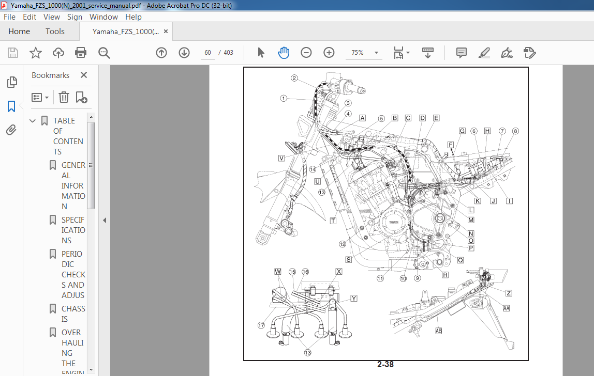Image resolution: width=594 pixels, height=376 pixels.
Task: Select TABLE OF CONTENTS bookmark
Action: click(x=68, y=136)
